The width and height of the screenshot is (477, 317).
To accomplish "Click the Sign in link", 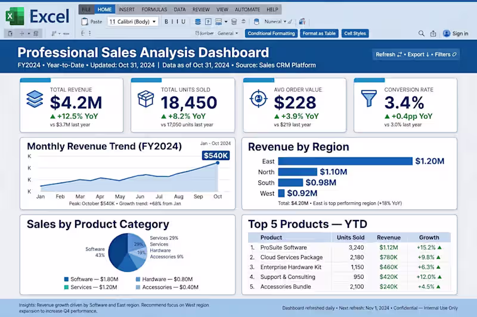I will (x=460, y=33).
